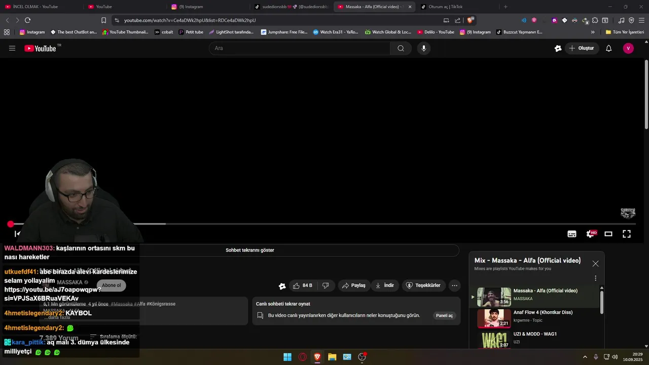Open Sıralama ölçütü sort dropdown
The height and width of the screenshot is (365, 649).
click(113, 337)
